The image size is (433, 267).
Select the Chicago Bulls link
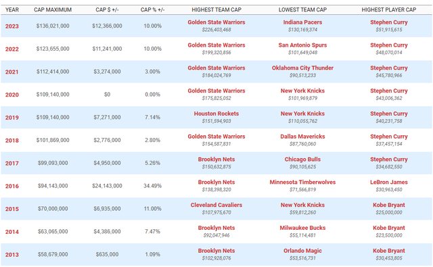302,160
